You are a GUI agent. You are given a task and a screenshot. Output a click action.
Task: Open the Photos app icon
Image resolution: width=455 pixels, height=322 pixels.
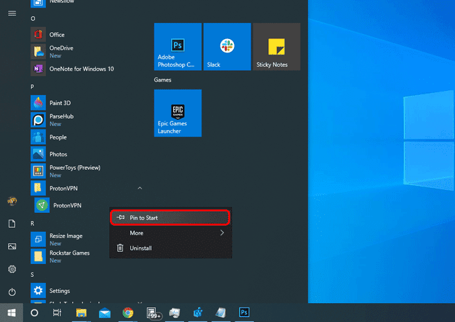click(x=38, y=154)
